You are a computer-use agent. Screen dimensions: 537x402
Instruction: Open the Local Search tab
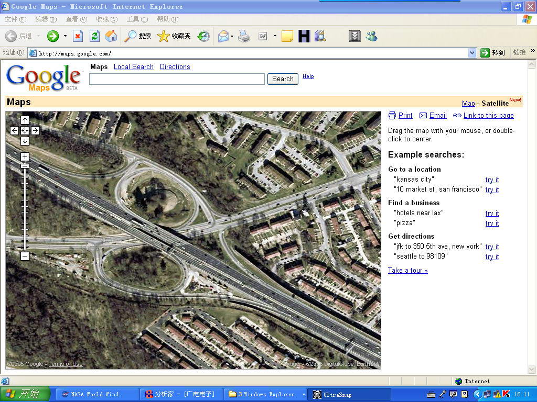click(x=133, y=67)
